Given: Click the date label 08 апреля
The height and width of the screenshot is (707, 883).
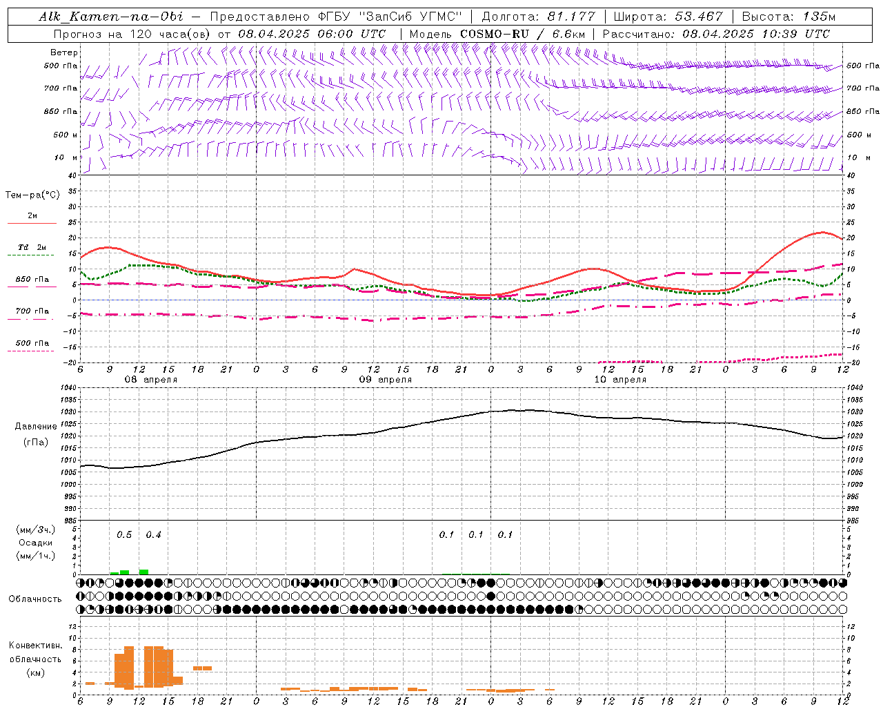Looking at the screenshot, I should 150,380.
